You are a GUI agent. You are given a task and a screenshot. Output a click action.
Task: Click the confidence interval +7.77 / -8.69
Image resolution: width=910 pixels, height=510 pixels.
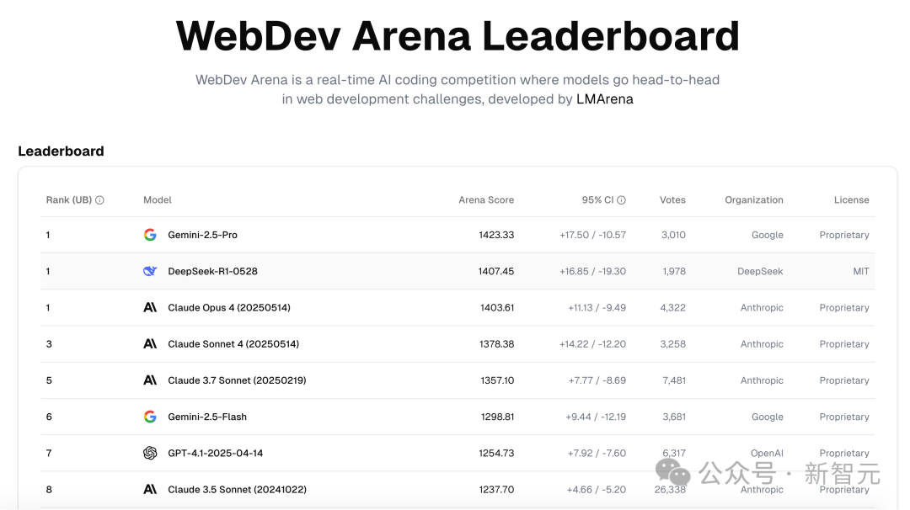pos(597,380)
